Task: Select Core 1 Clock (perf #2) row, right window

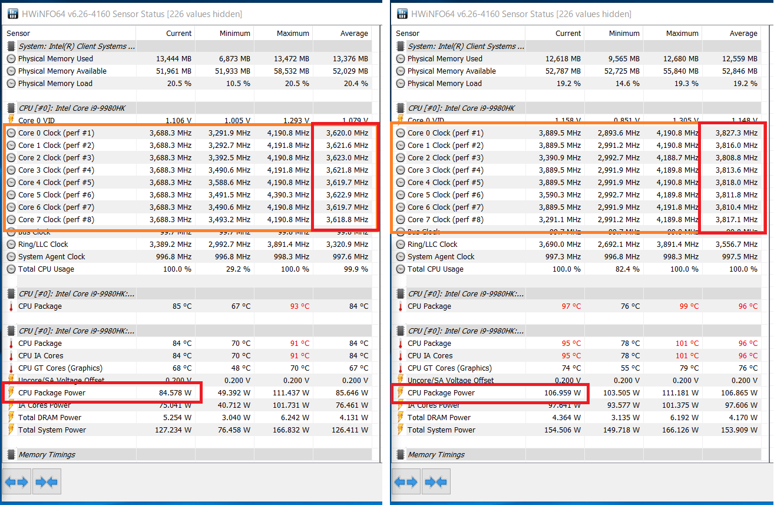Action: coord(577,146)
